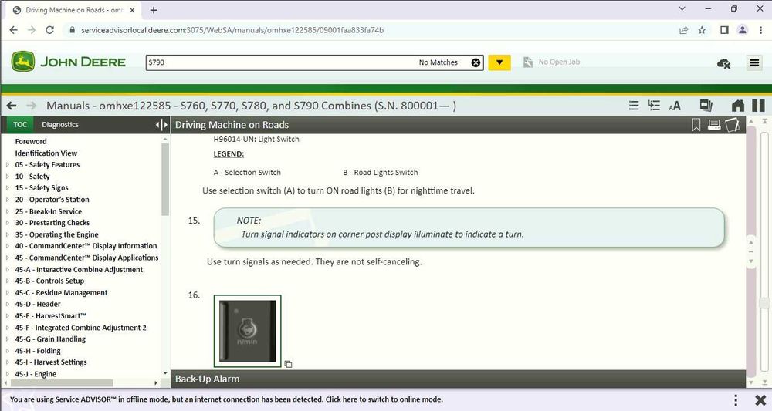
Task: Expand 35 - Operating the Engine section
Action: 8,234
